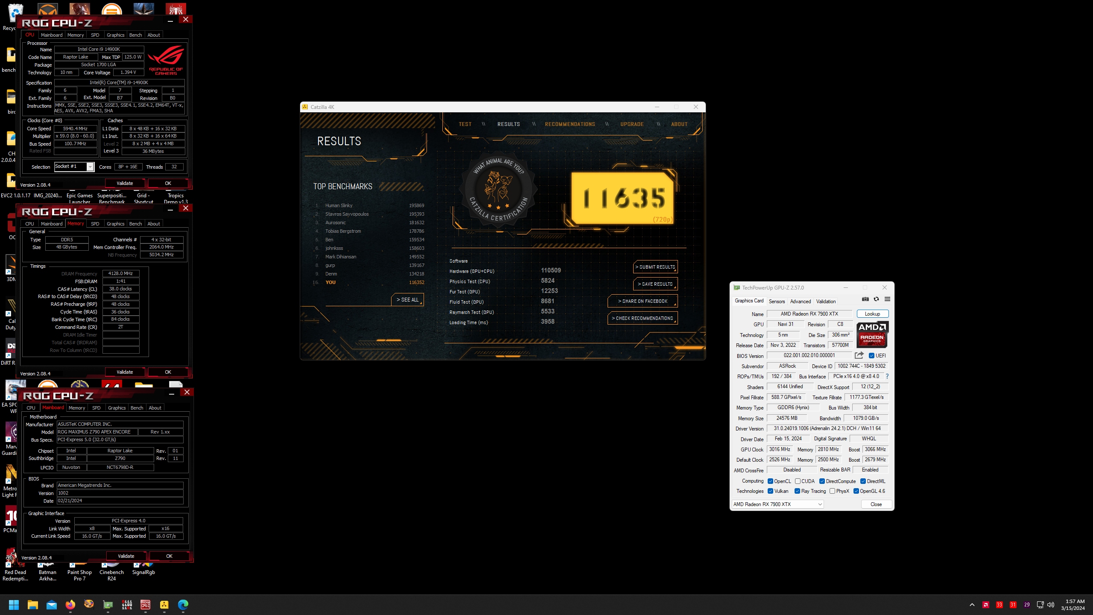
Task: Select the 'YOU' 116352 ranking row
Action: [369, 282]
